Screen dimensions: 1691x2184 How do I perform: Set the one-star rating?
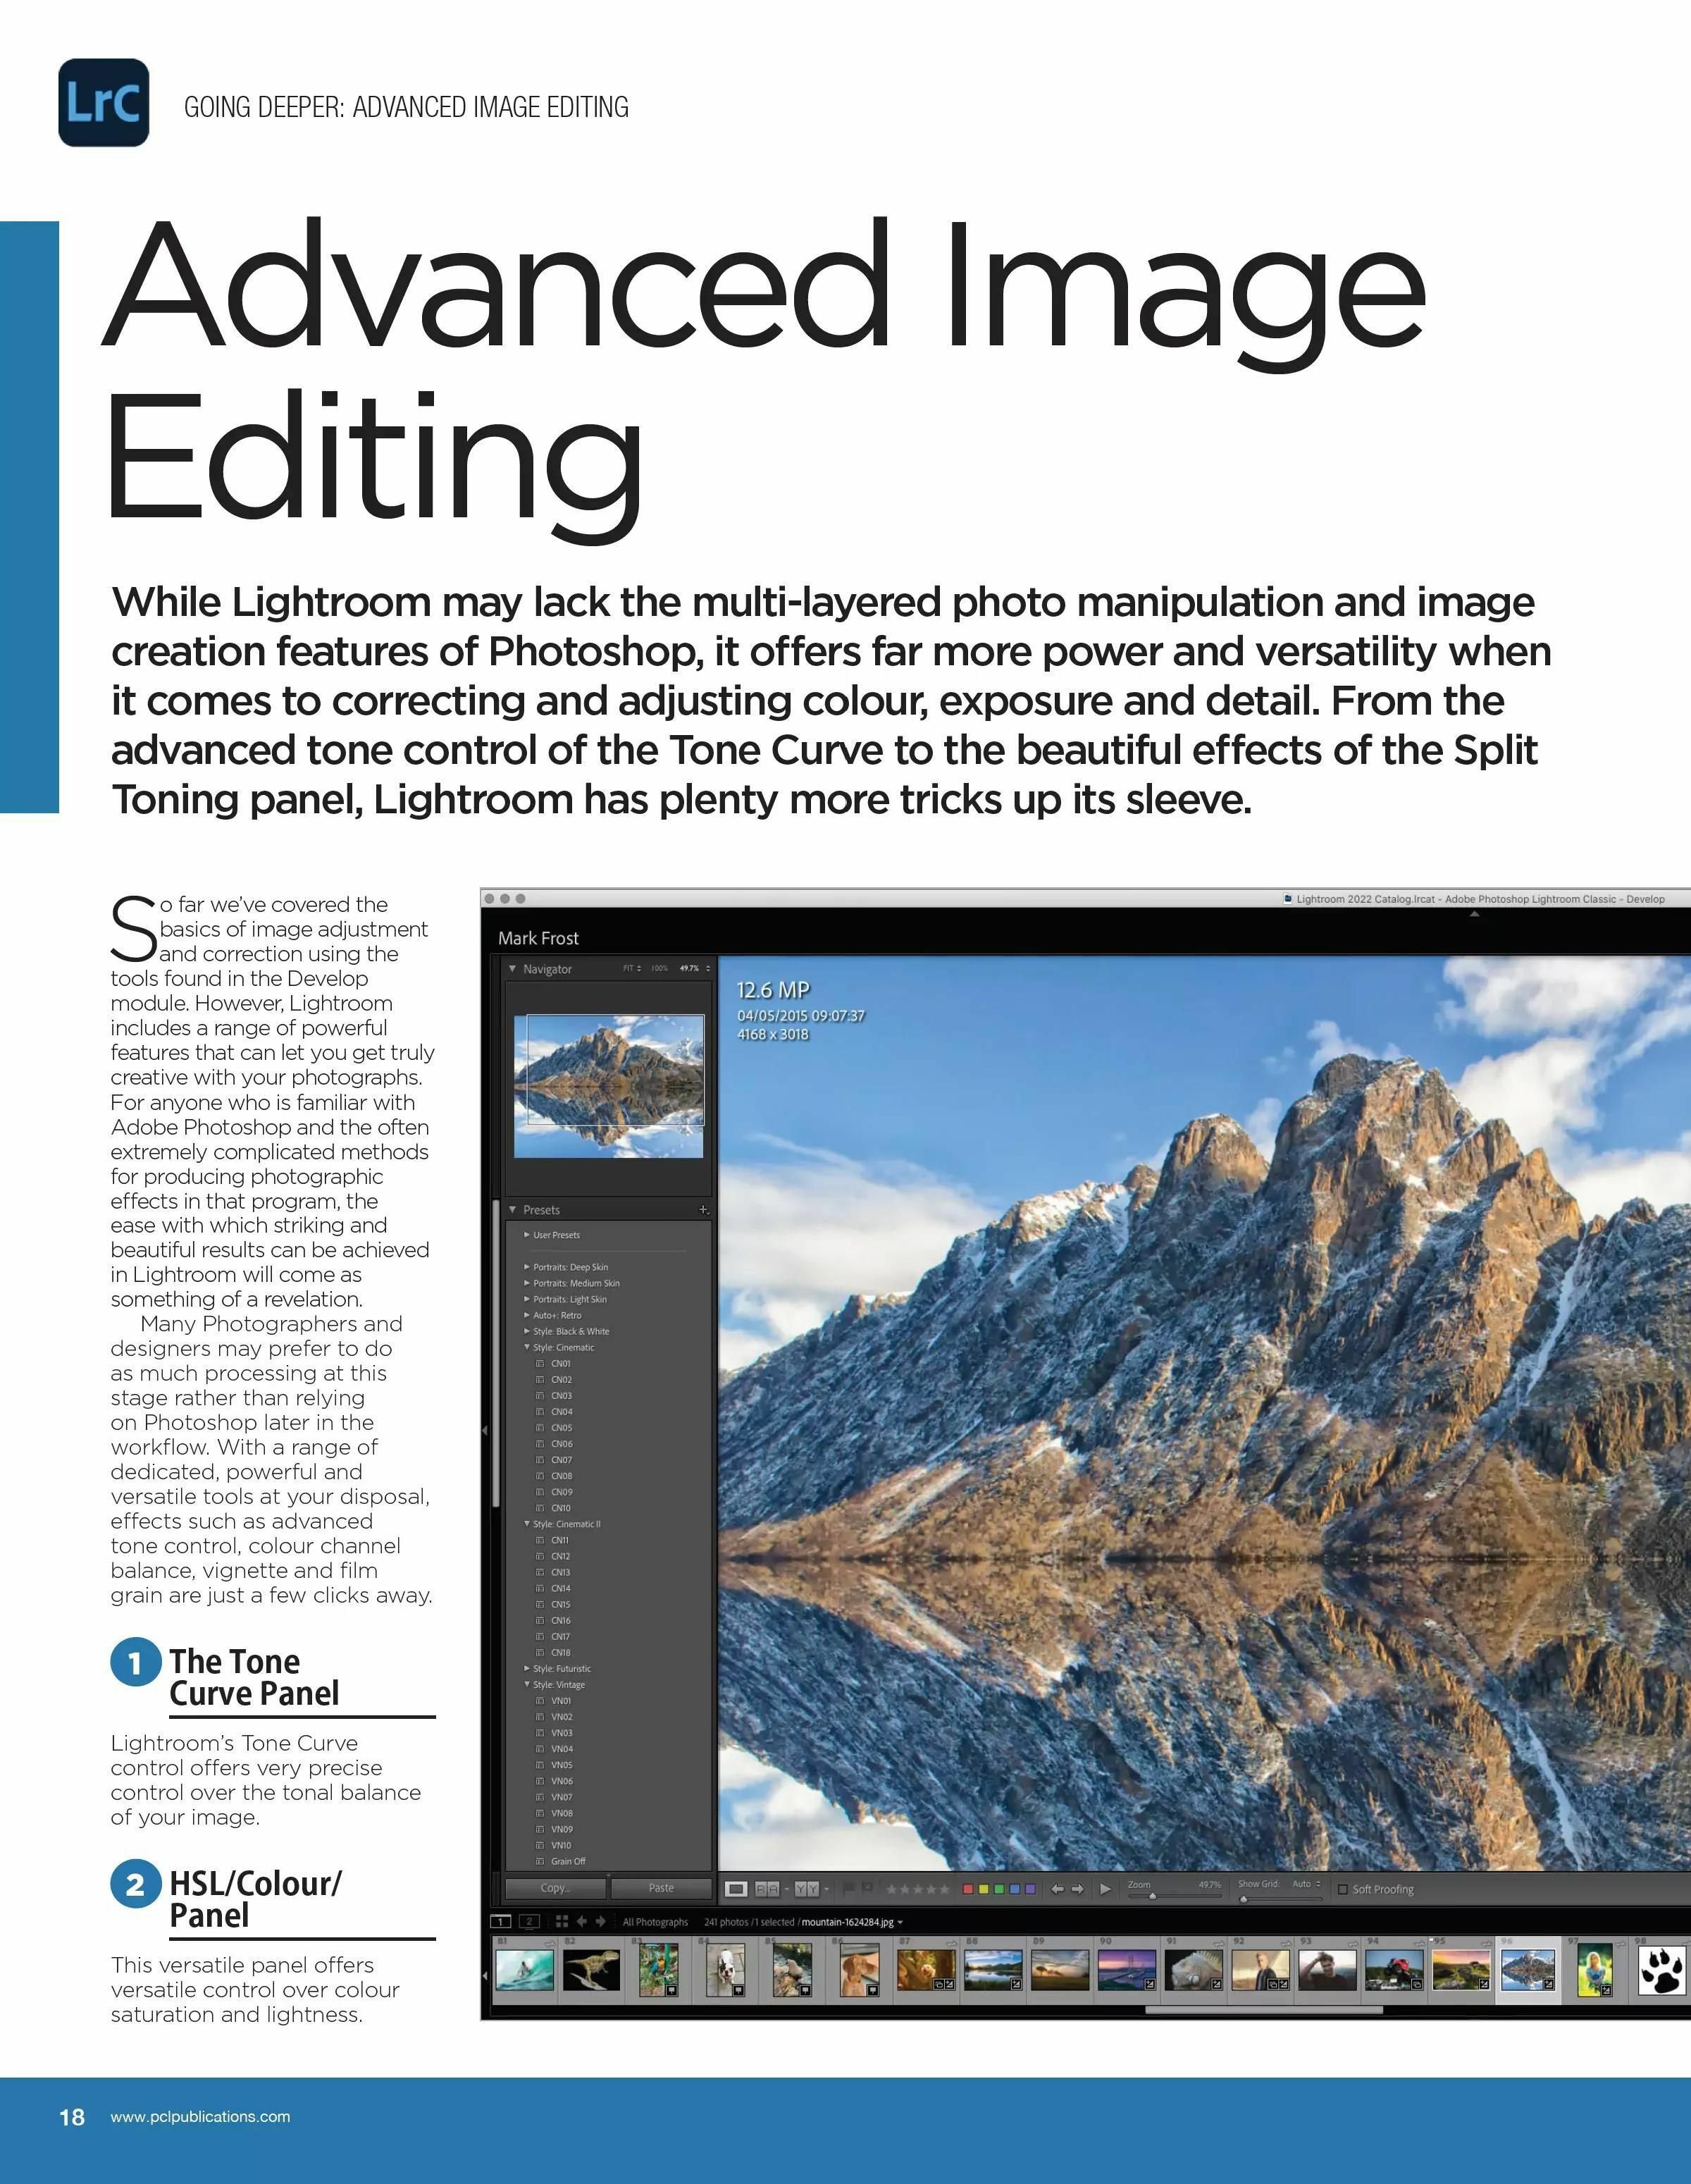tap(892, 1889)
